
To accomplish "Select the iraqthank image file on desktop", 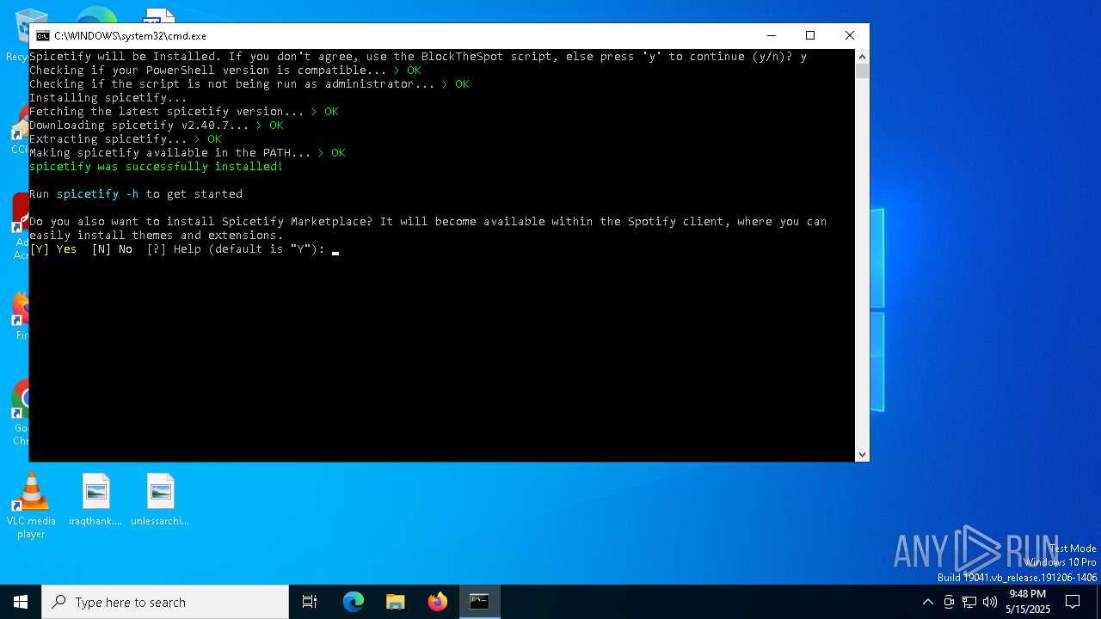I will click(x=95, y=499).
